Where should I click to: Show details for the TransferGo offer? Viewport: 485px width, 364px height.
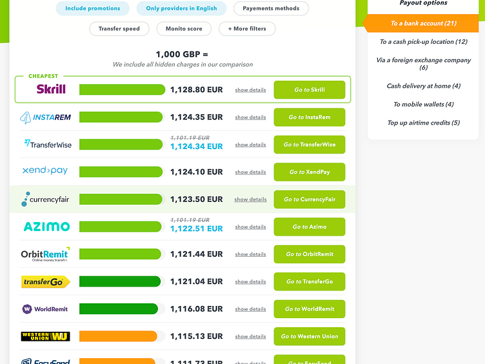tap(250, 282)
